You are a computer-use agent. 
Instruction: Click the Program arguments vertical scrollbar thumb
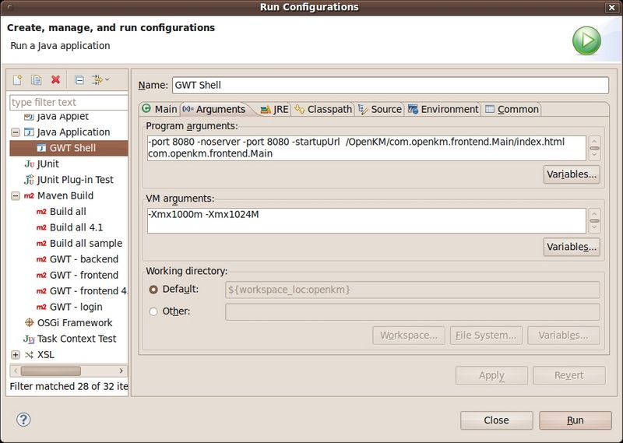point(594,148)
